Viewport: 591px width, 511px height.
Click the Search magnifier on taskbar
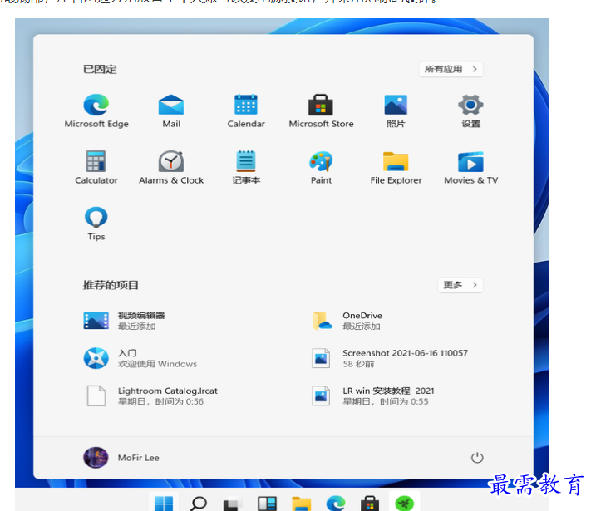tap(199, 504)
